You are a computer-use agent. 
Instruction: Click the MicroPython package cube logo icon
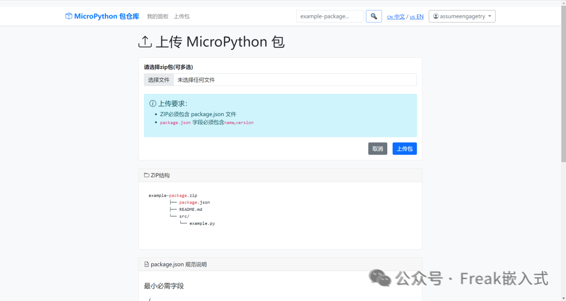[69, 16]
